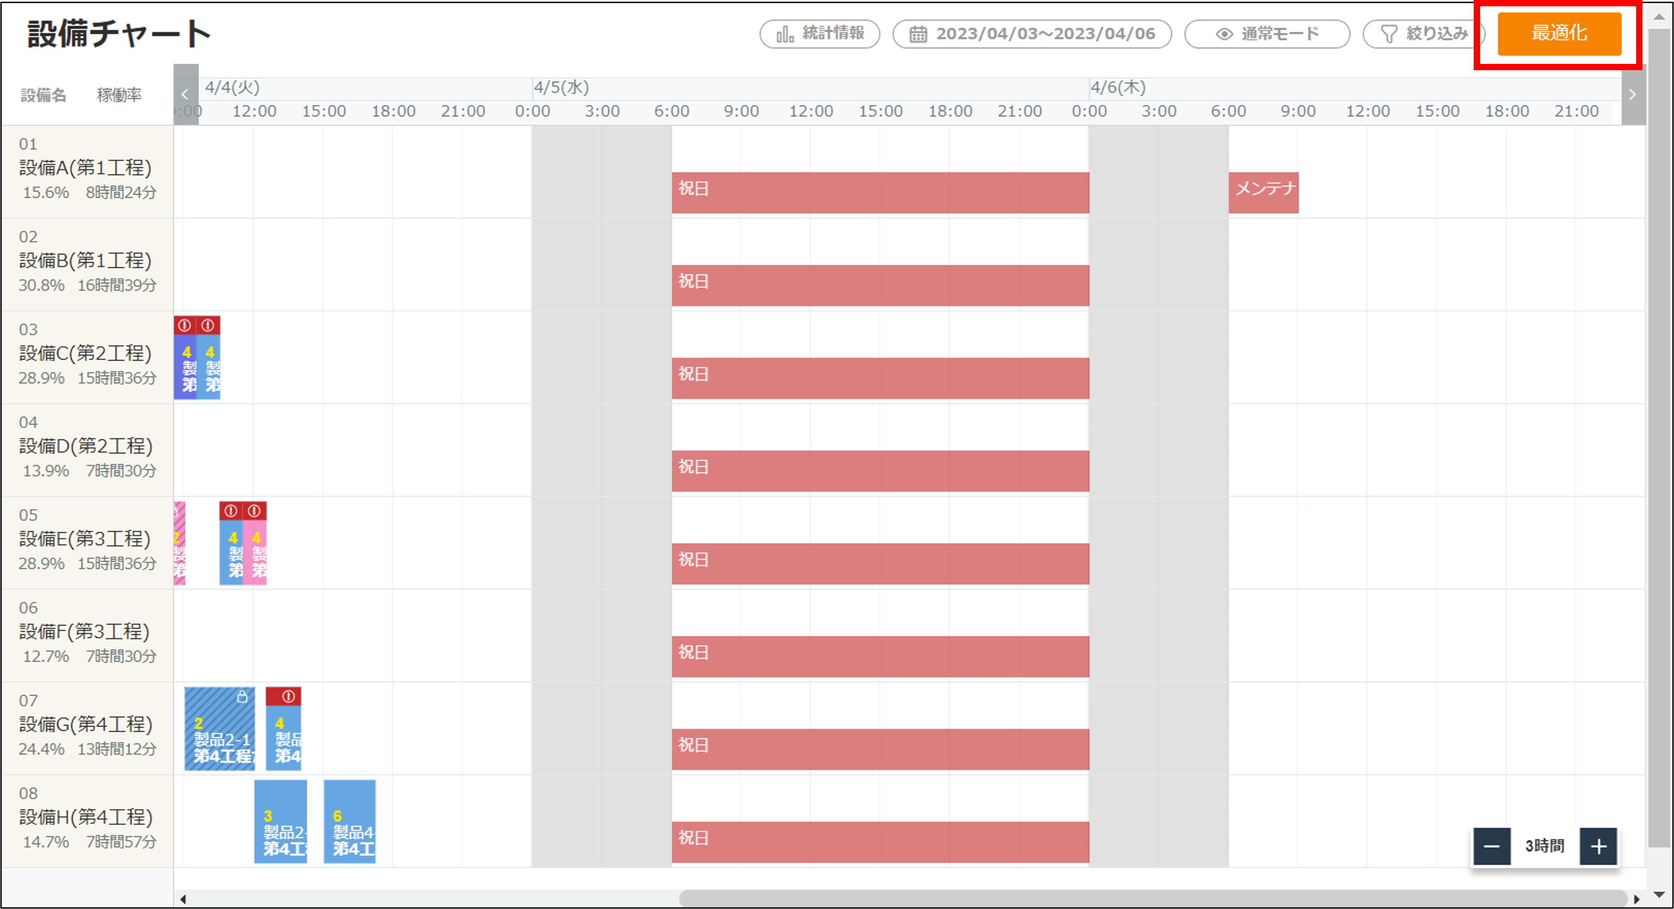Click the vertical scrollbar down arrow
This screenshot has width=1674, height=909.
click(1659, 896)
